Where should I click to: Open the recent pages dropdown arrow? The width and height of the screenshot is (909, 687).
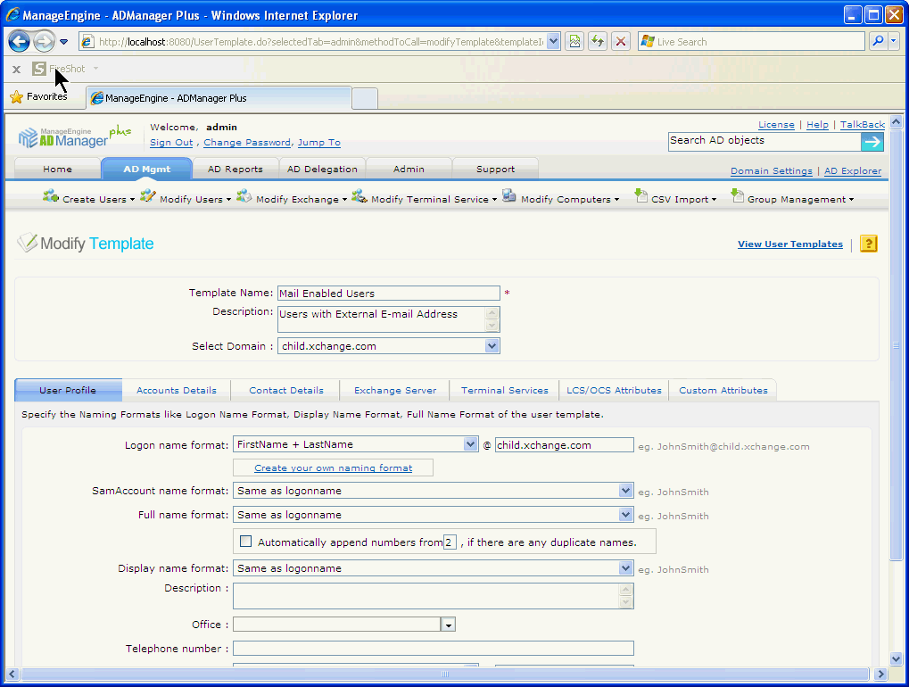coord(63,42)
